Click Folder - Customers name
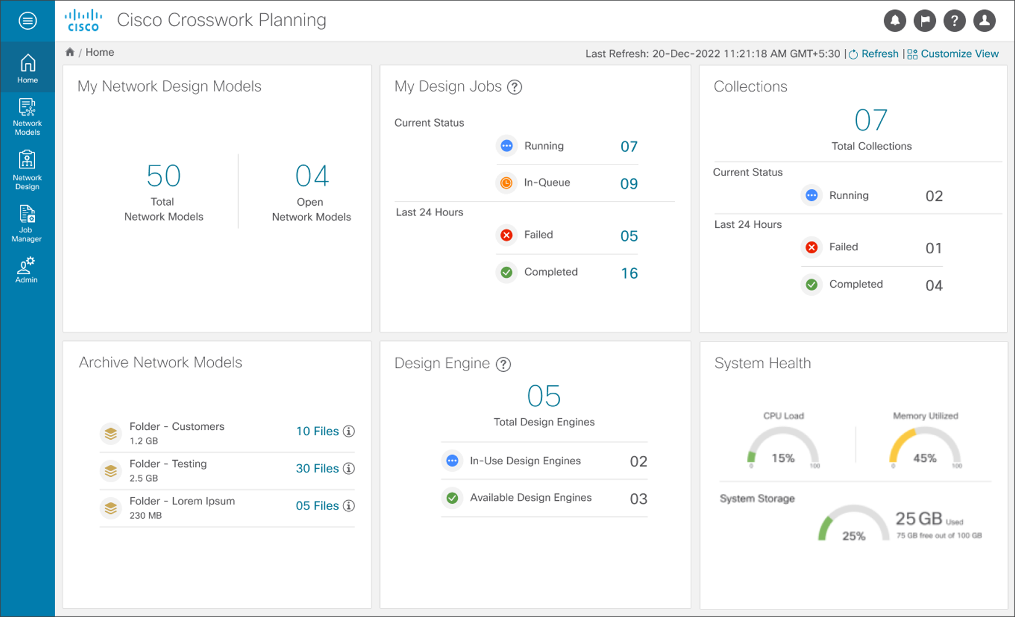 click(x=177, y=426)
